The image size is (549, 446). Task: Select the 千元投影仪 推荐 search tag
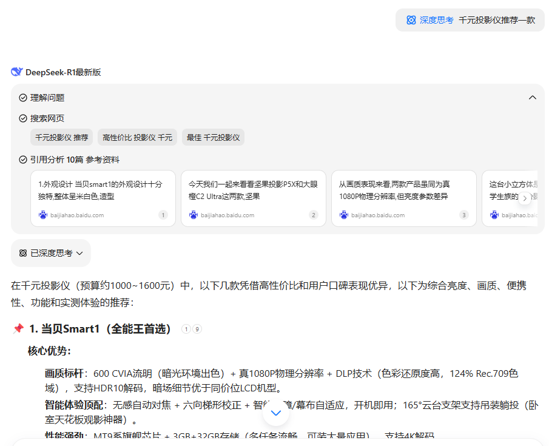(x=62, y=137)
